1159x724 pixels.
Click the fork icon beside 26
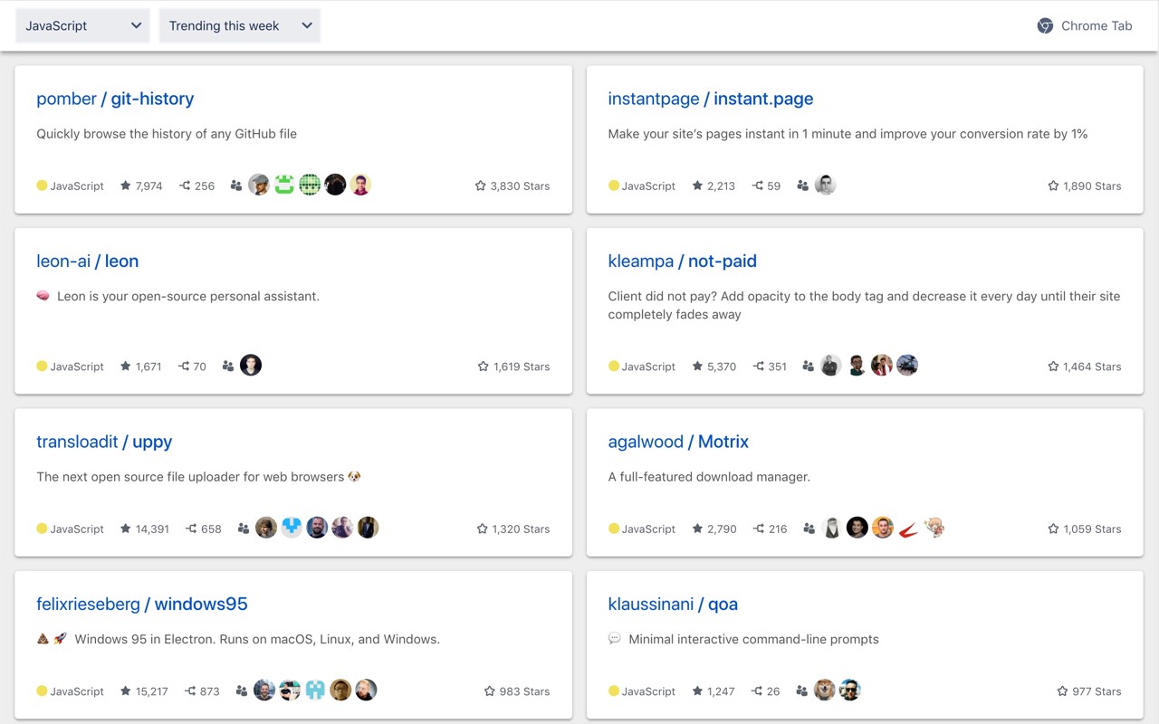pyautogui.click(x=757, y=691)
